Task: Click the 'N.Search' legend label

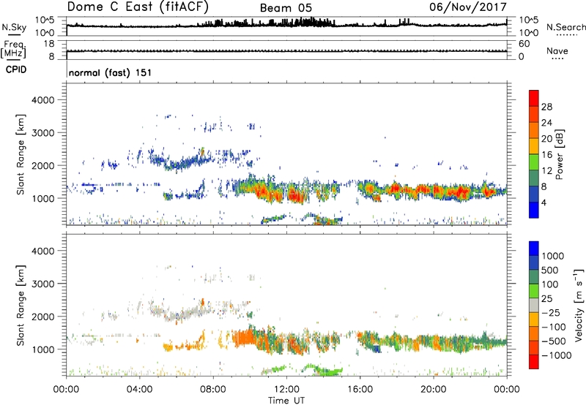Action: click(x=565, y=27)
